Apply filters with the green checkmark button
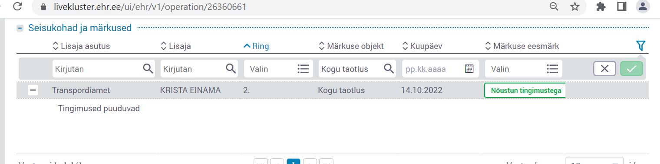 point(631,69)
